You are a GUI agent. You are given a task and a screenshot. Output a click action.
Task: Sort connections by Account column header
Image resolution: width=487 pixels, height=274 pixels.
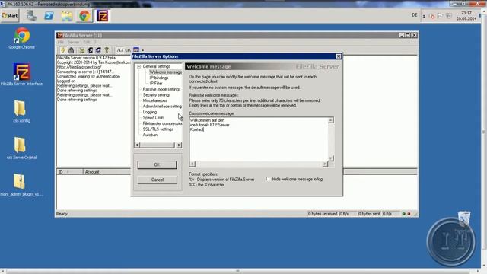107,172
